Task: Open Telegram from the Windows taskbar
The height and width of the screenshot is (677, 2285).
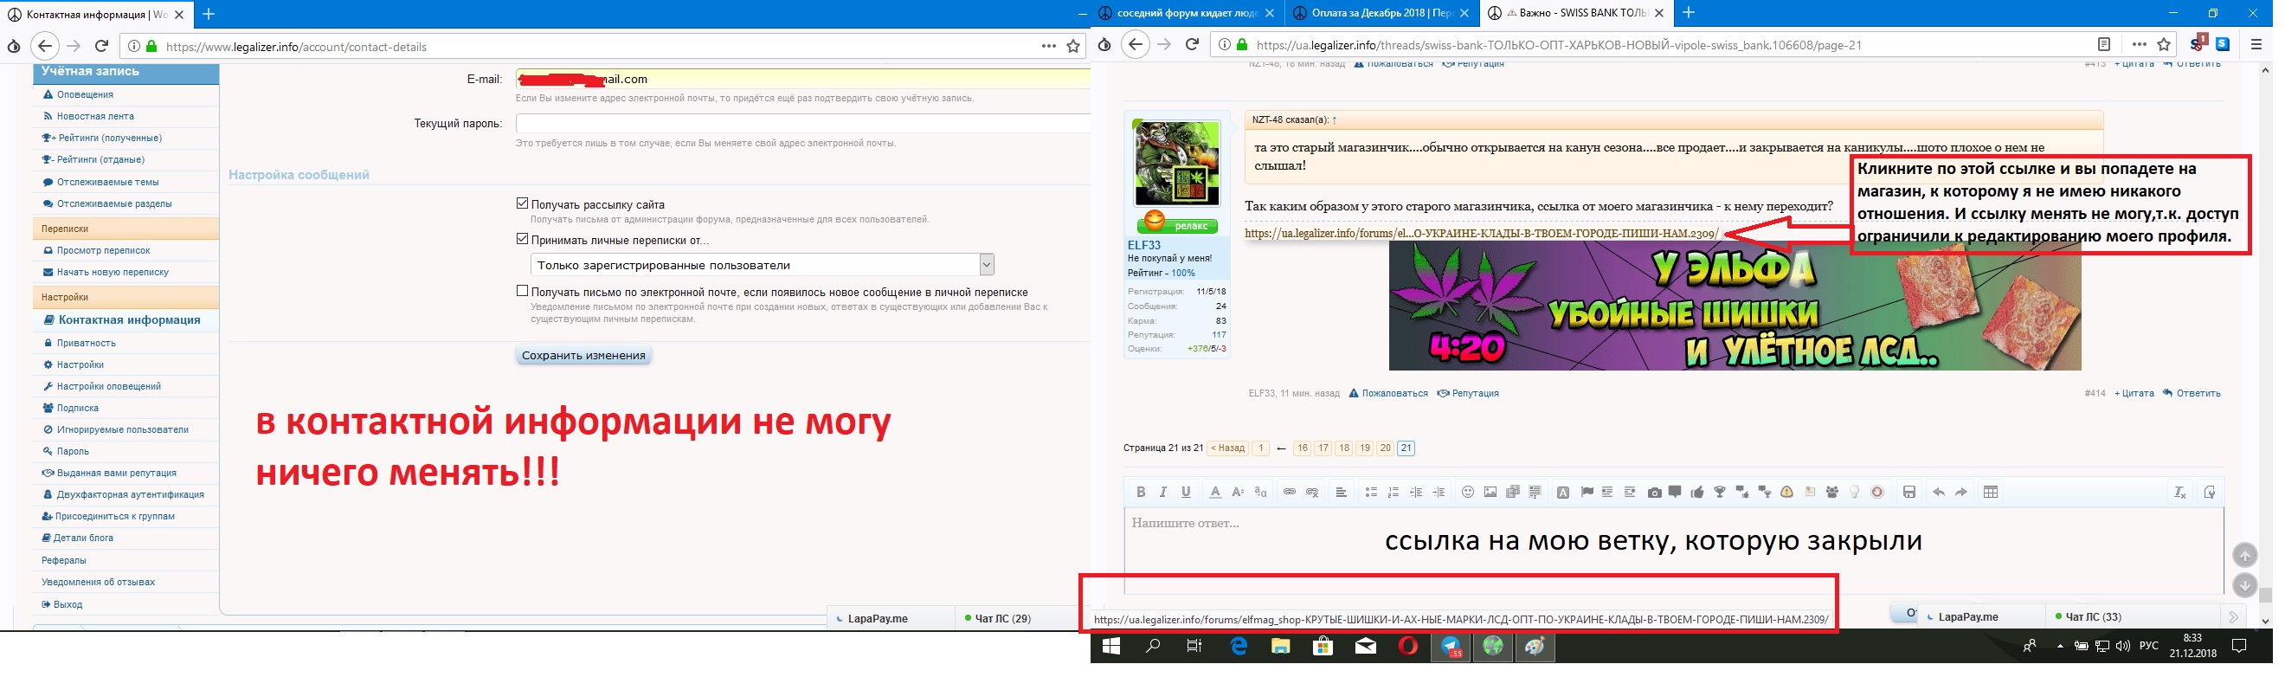Action: 1451,647
